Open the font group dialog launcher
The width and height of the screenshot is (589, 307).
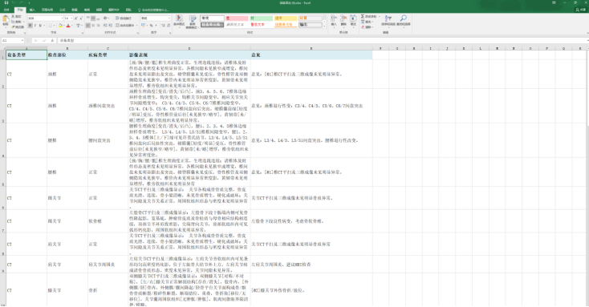tap(83, 33)
